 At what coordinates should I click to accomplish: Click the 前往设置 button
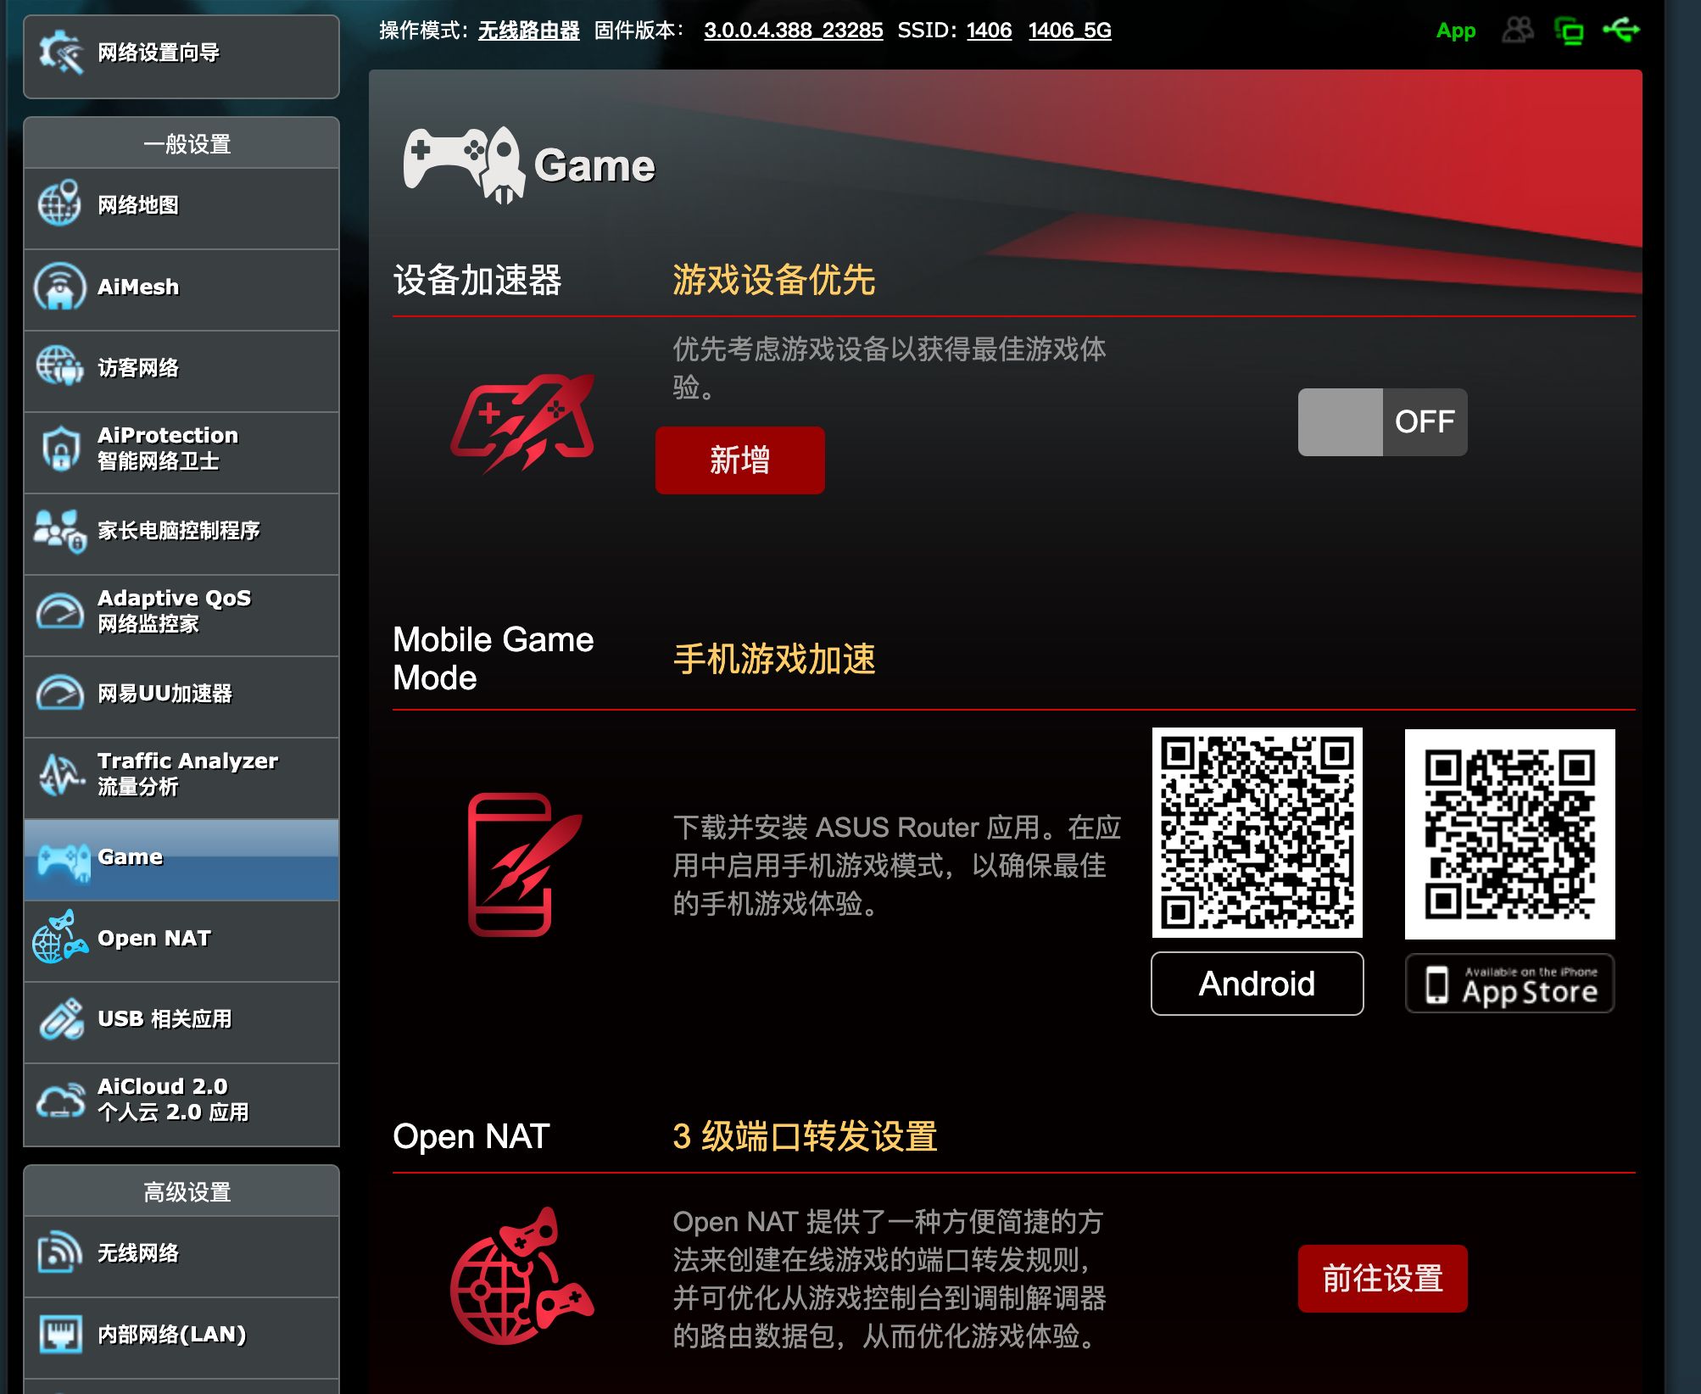1382,1278
